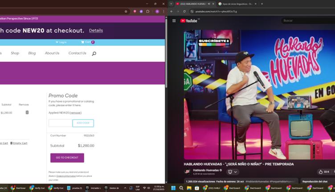Click the #HablandoHuevadas hashtag in the description
335x192 pixels.
(257, 182)
